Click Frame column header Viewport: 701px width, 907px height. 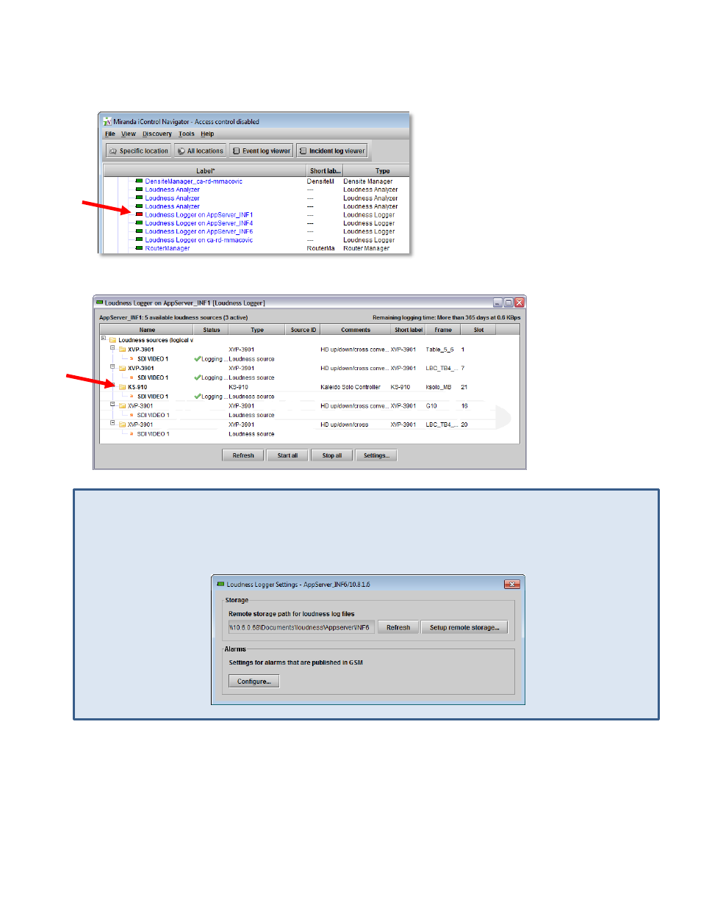[x=443, y=330]
